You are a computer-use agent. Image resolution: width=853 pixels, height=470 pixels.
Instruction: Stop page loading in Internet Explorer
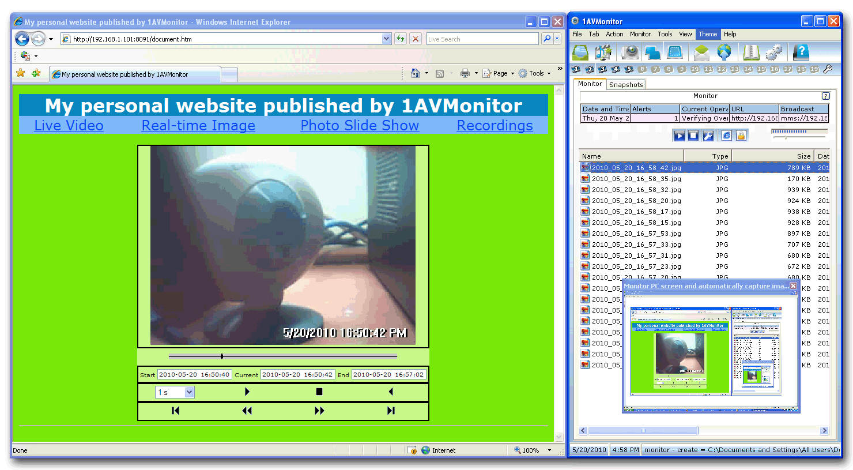[x=416, y=39]
